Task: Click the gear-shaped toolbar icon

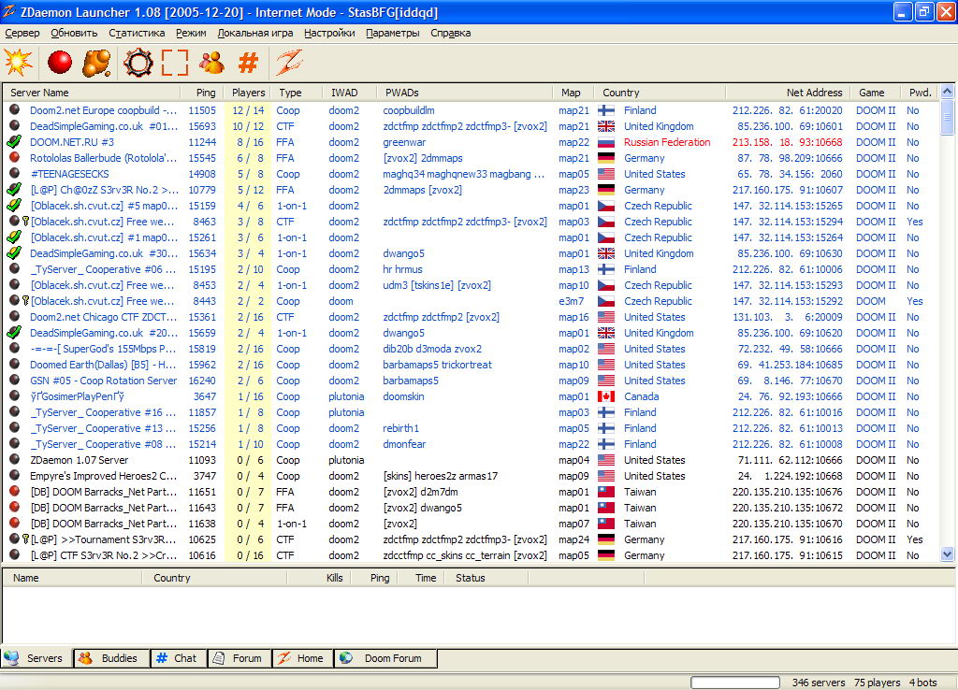Action: click(138, 62)
